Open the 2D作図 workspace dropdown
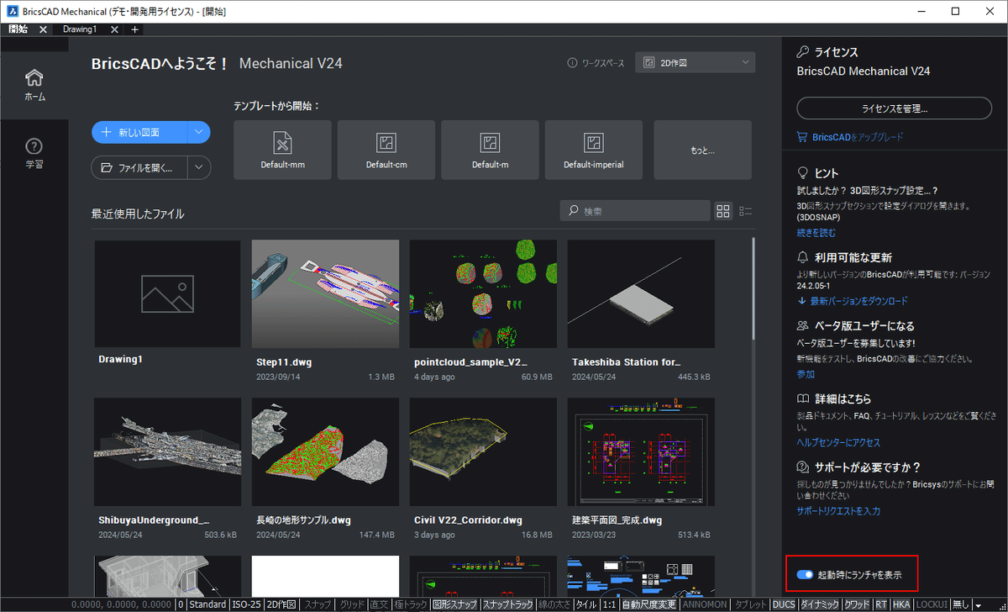Image resolution: width=1008 pixels, height=612 pixels. [x=696, y=63]
